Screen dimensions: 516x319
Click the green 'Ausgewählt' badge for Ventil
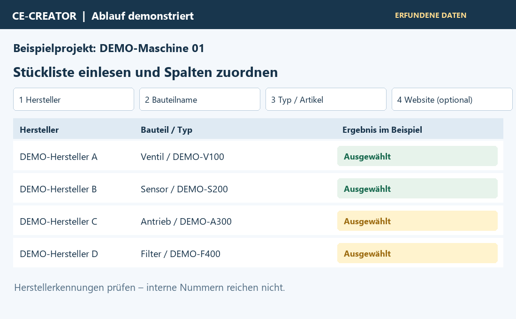tap(417, 156)
